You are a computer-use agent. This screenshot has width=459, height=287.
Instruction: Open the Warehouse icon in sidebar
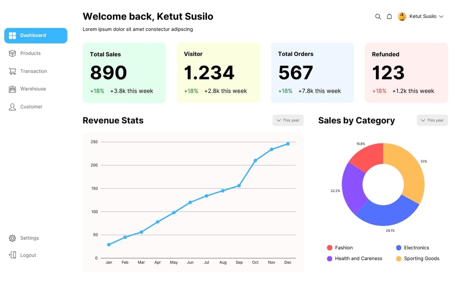[12, 89]
